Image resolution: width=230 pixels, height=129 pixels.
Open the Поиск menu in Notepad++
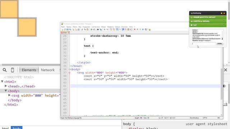(x=75, y=27)
